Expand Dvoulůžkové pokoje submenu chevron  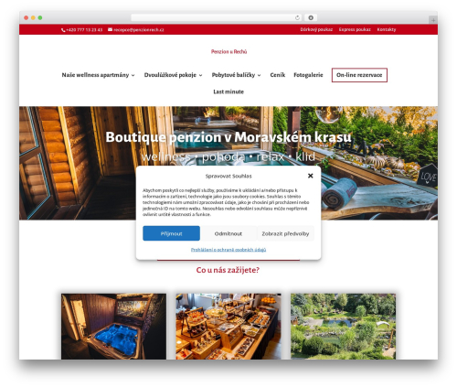click(x=200, y=75)
